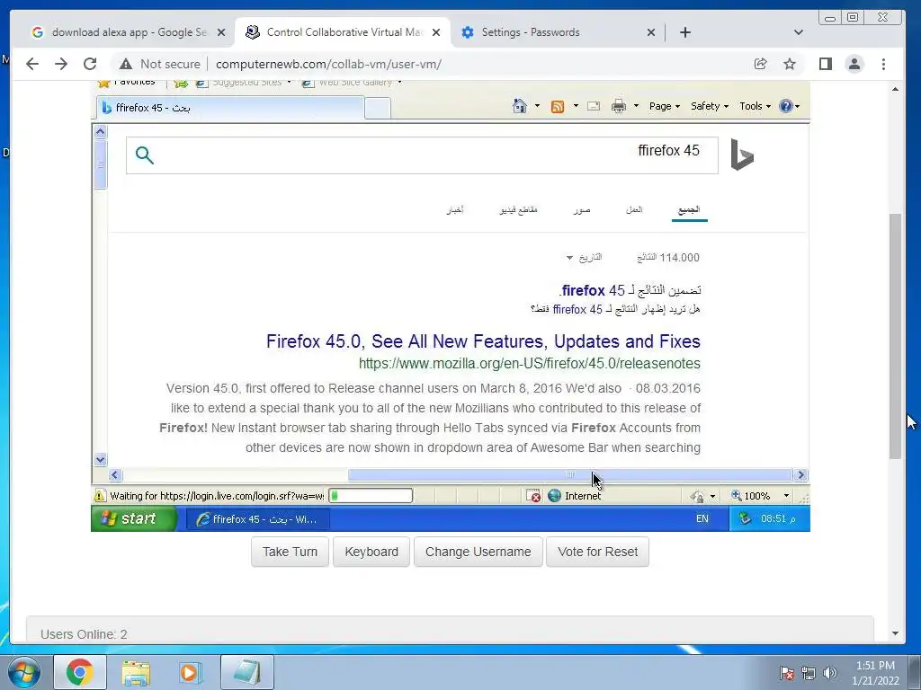Click IE horizontal scrollbar left arrow
921x690 pixels.
click(x=115, y=474)
